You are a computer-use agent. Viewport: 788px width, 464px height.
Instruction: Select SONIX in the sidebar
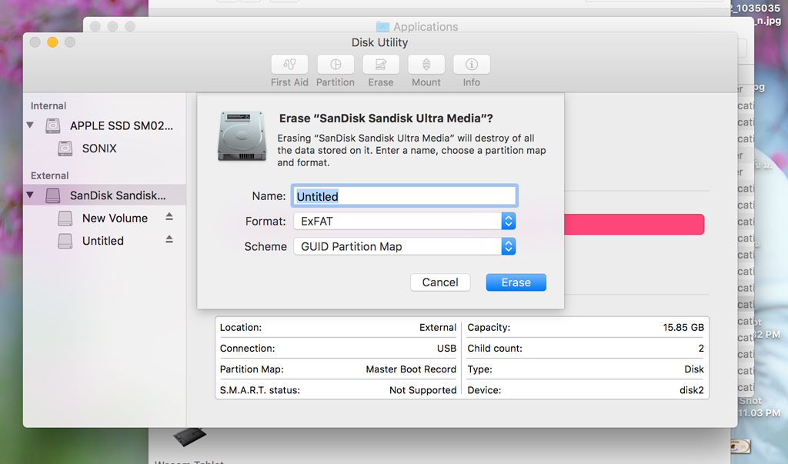(x=99, y=149)
